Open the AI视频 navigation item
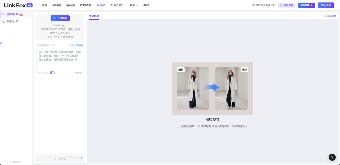Viewport: 340px width, 165px height. pos(101,5)
